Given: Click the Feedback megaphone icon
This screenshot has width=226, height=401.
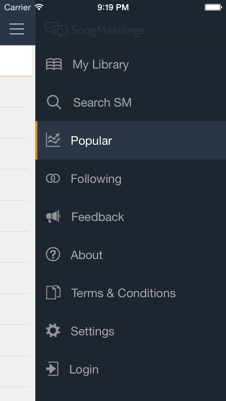Looking at the screenshot, I should tap(53, 217).
